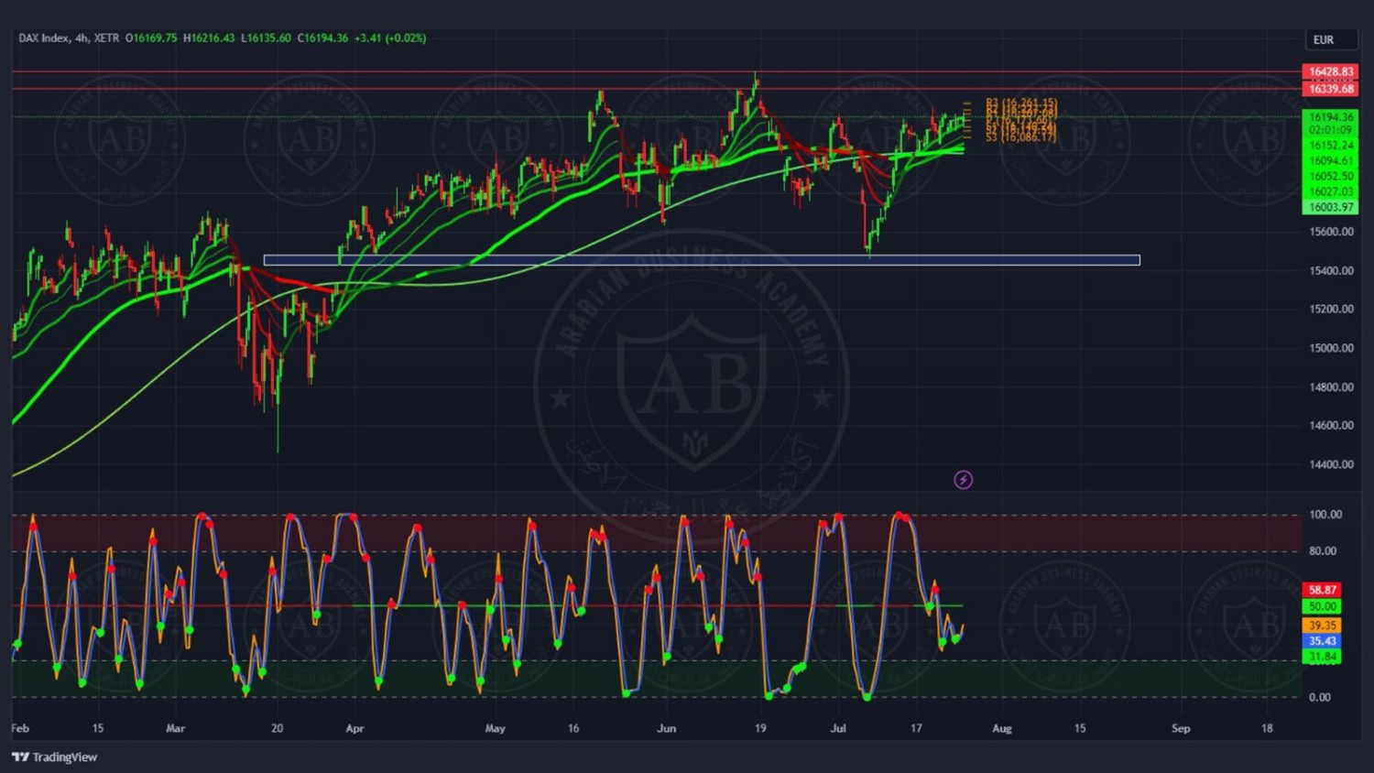Click the 15200.00 price axis value
1374x773 pixels.
tap(1331, 310)
